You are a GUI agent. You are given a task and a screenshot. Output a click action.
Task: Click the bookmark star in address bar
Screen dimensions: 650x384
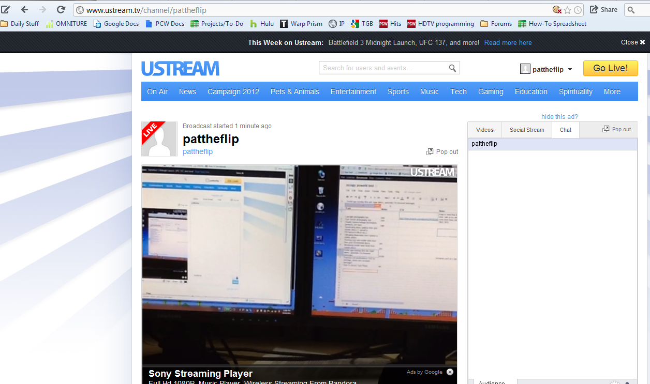click(x=567, y=10)
